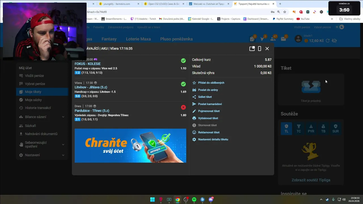This screenshot has height=204, width=363.
Task: Click the Vytisknout tiket printer icon
Action: pos(194,118)
